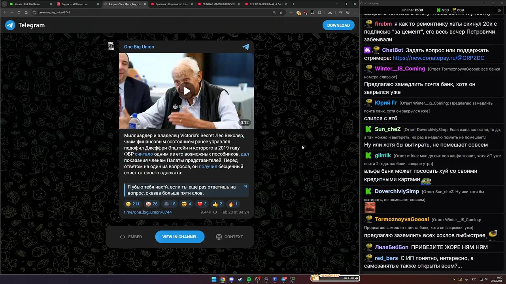
Task: Click the VIEW IN CHANNEL button
Action: (179, 237)
